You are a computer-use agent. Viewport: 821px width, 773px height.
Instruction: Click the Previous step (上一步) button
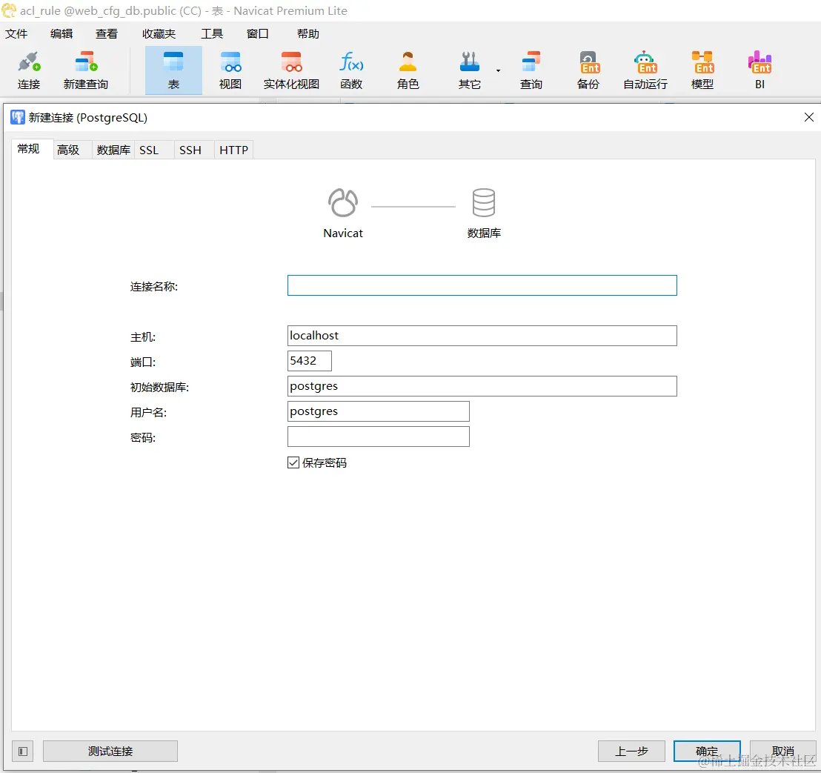(x=631, y=751)
